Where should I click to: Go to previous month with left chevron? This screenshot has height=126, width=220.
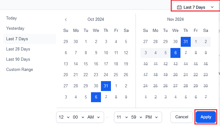[x=66, y=20]
